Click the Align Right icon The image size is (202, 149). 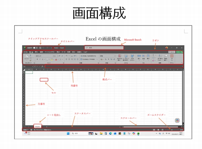pos(72,59)
